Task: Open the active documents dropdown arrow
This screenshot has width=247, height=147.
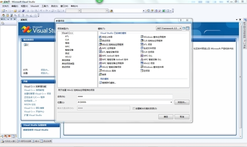Action: coord(237,19)
